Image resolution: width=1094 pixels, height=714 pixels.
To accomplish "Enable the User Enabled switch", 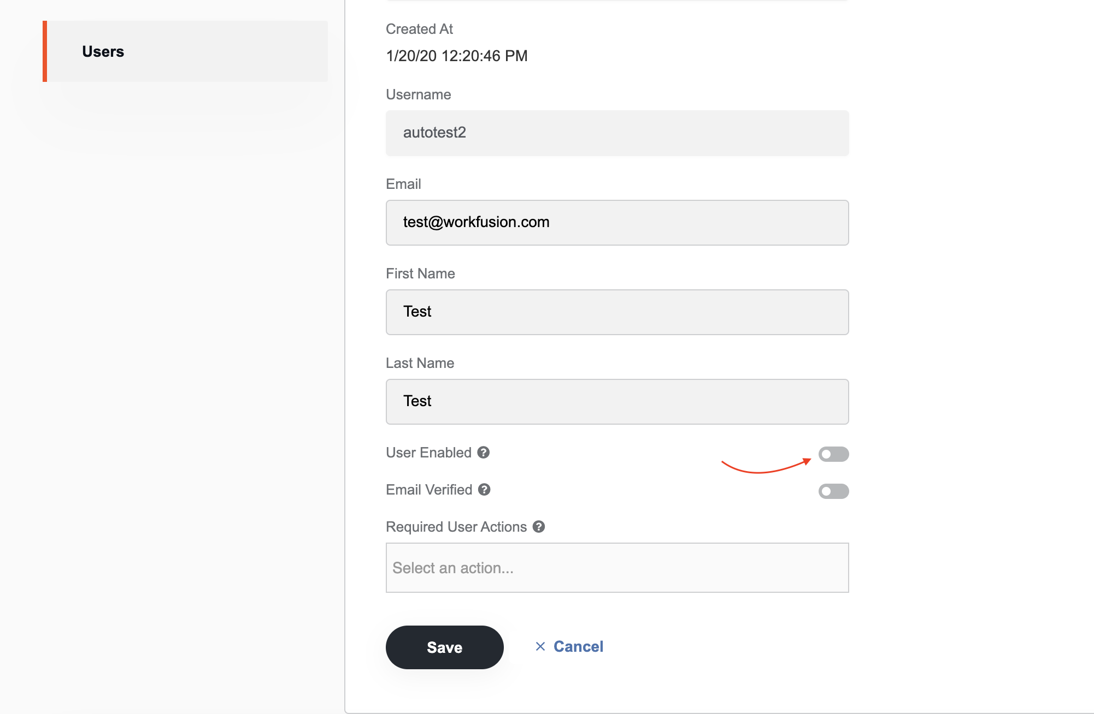I will 833,454.
